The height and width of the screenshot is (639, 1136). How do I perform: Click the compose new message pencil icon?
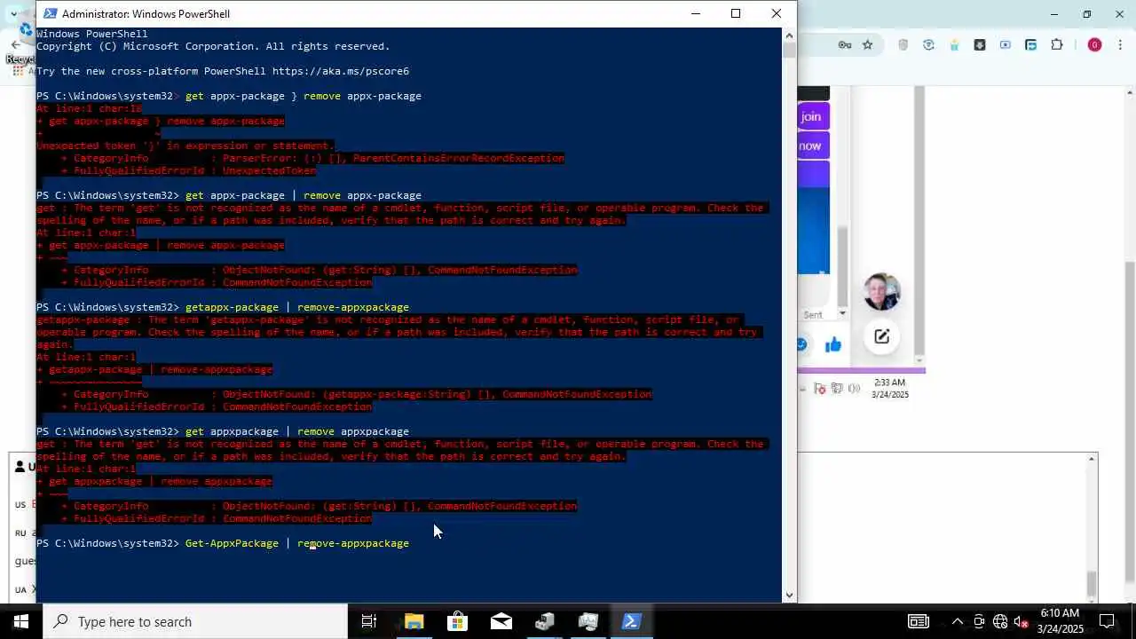click(x=881, y=336)
